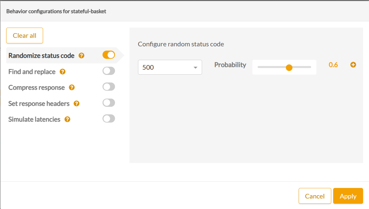This screenshot has width=369, height=209.
Task: Open the Find and replace section
Action: click(32, 72)
